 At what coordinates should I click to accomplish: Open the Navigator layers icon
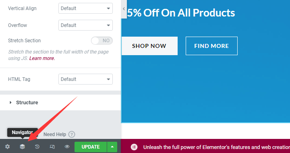pyautogui.click(x=23, y=147)
